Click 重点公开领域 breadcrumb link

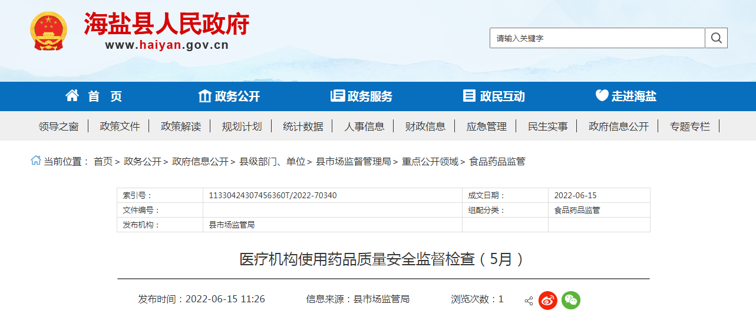[x=430, y=161]
